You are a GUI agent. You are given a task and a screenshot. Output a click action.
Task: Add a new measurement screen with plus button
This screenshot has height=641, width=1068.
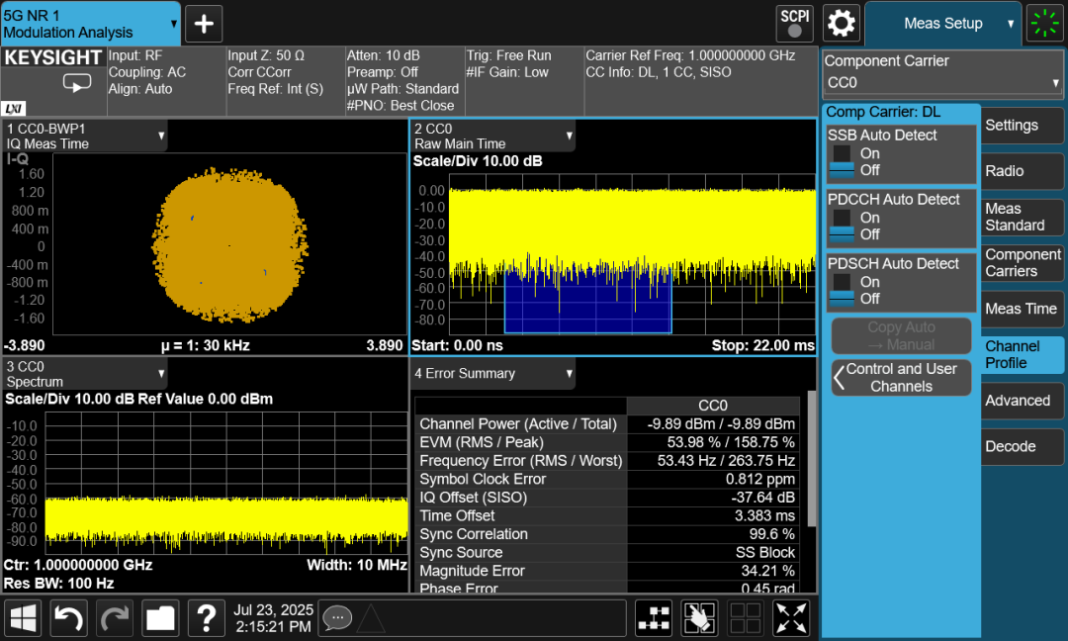(204, 23)
